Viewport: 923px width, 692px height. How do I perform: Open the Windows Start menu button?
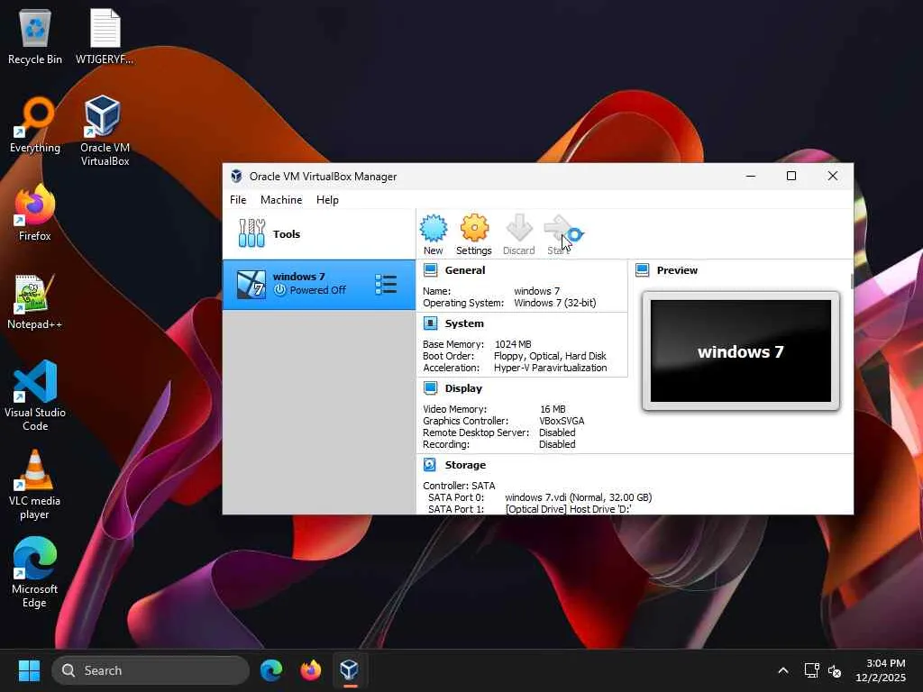tap(29, 670)
